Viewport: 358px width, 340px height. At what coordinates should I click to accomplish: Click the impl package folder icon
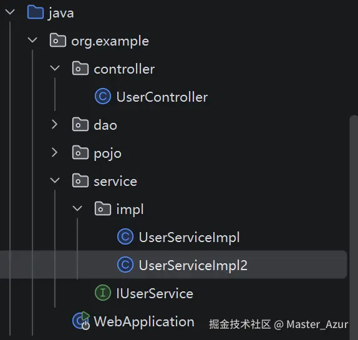(x=103, y=209)
